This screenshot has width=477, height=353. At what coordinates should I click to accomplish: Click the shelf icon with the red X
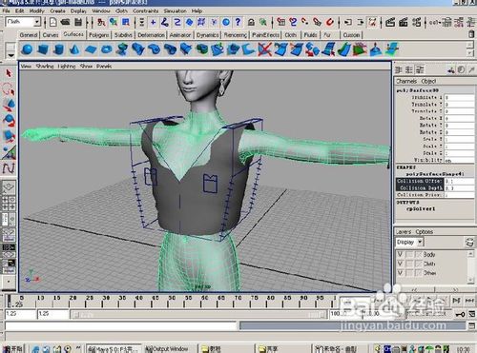[x=264, y=49]
